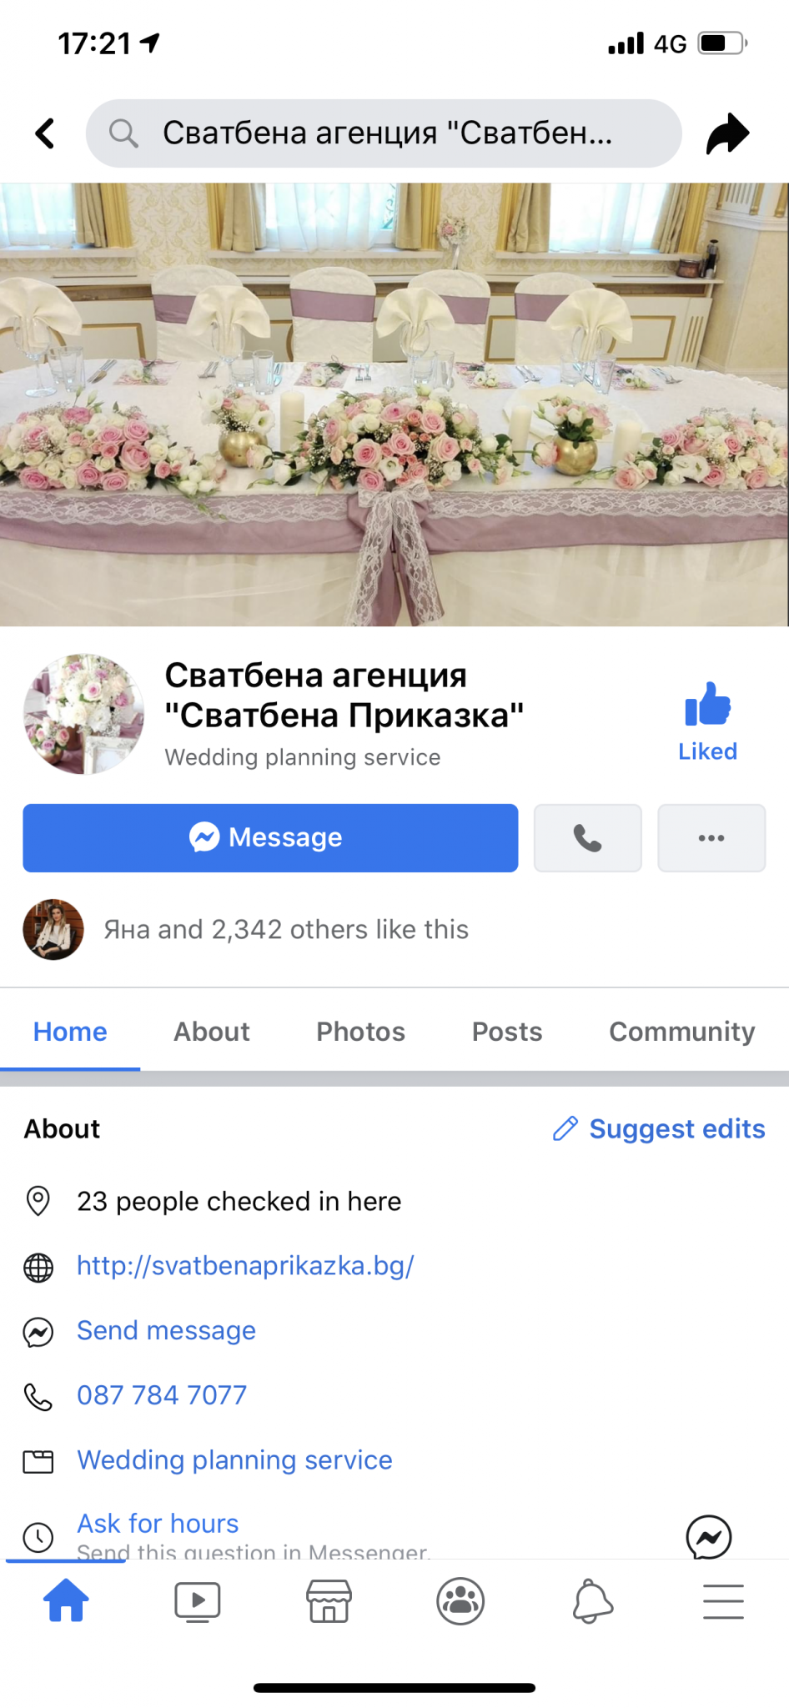Screen dimensions: 789x1708
Task: Tap the blue Message button
Action: [270, 838]
